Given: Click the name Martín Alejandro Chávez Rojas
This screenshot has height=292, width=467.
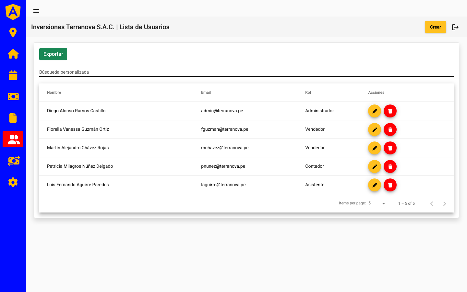Looking at the screenshot, I should point(78,148).
